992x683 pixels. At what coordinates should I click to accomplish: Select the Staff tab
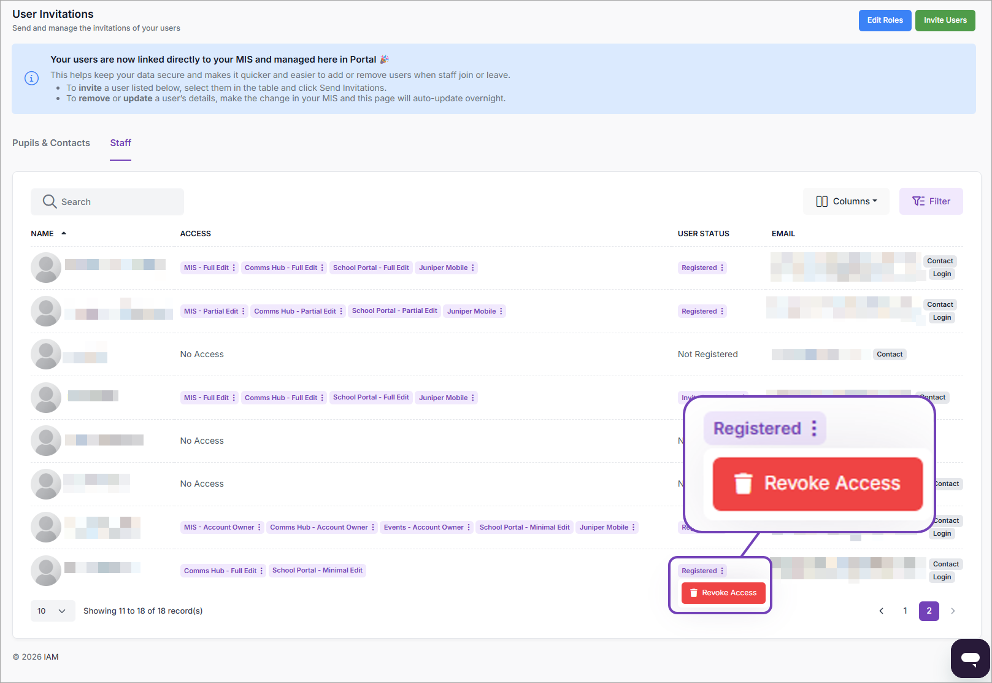coord(120,143)
